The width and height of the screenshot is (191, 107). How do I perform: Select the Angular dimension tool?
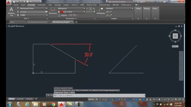click(x=63, y=15)
